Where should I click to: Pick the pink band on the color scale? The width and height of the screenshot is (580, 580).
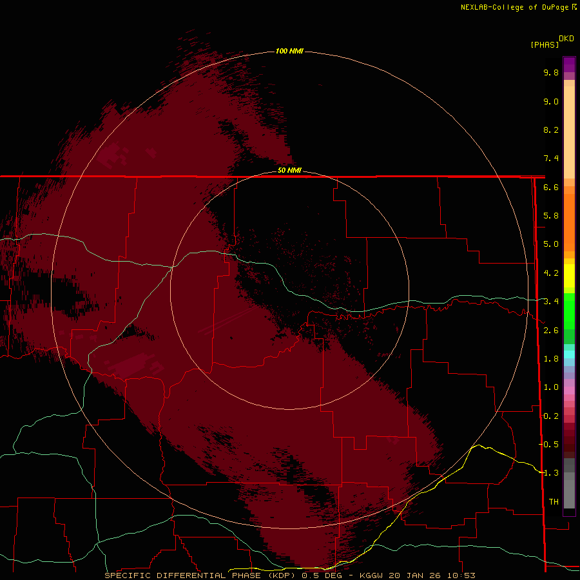coord(569,391)
